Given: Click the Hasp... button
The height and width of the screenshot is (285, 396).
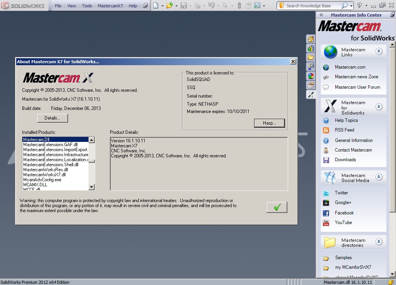Looking at the screenshot, I should click(270, 123).
